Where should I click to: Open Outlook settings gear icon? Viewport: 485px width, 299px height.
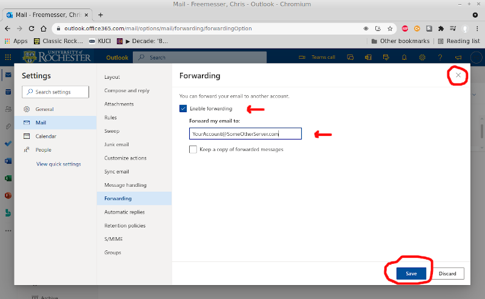pyautogui.click(x=423, y=57)
